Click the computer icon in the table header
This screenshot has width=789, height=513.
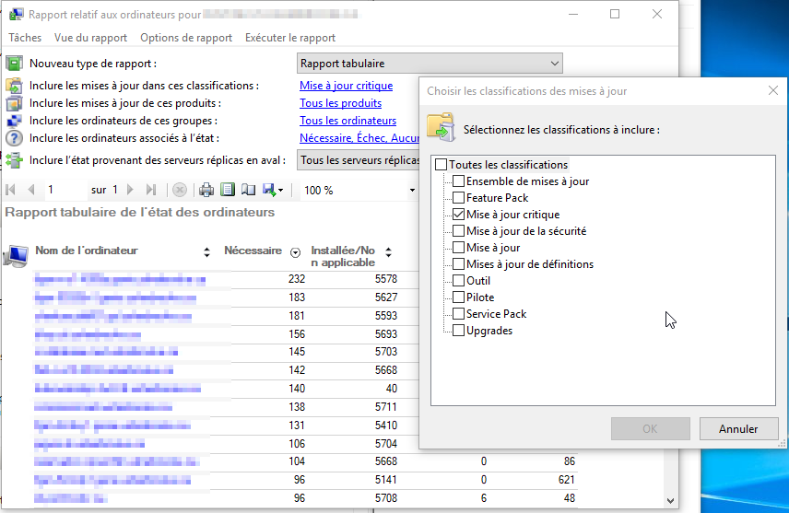(x=16, y=255)
